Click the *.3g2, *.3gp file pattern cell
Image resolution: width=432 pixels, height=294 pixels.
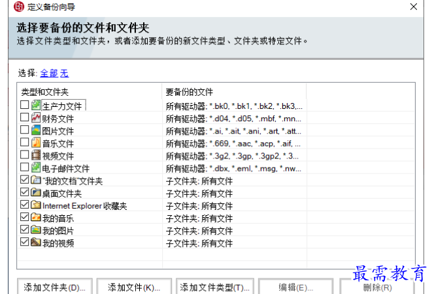(232, 156)
